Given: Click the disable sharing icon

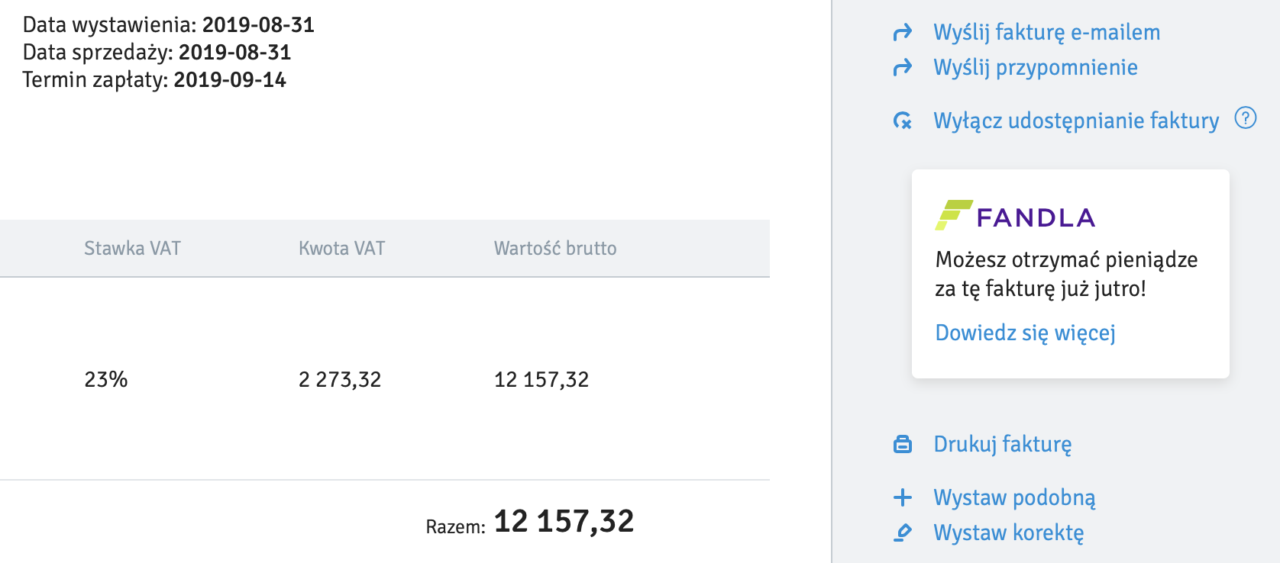Looking at the screenshot, I should pyautogui.click(x=903, y=121).
